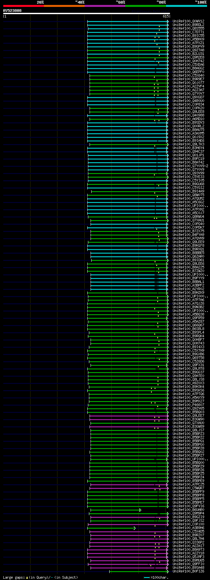Image resolution: width=210 pixels, height=580 pixels.
Task: Click the 615 query length number
Action: coord(166,16)
